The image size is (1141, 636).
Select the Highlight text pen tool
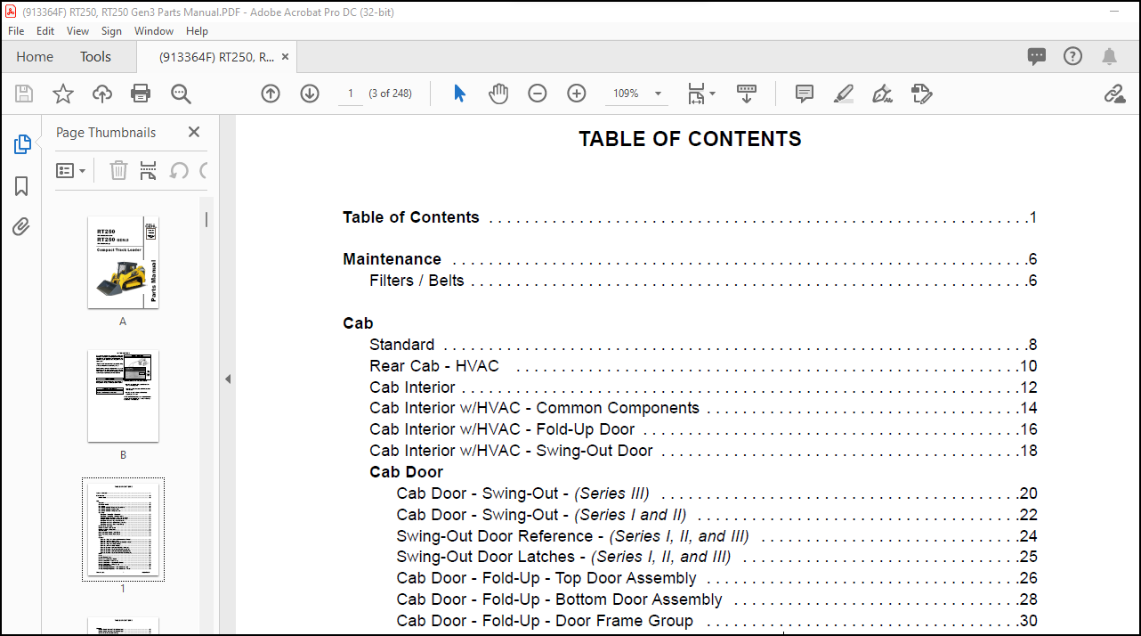[x=844, y=94]
